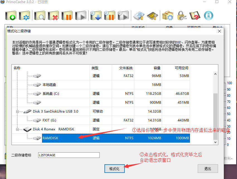Open the level-2 storage management wrench icon
The height and width of the screenshot is (179, 237).
tap(139, 15)
